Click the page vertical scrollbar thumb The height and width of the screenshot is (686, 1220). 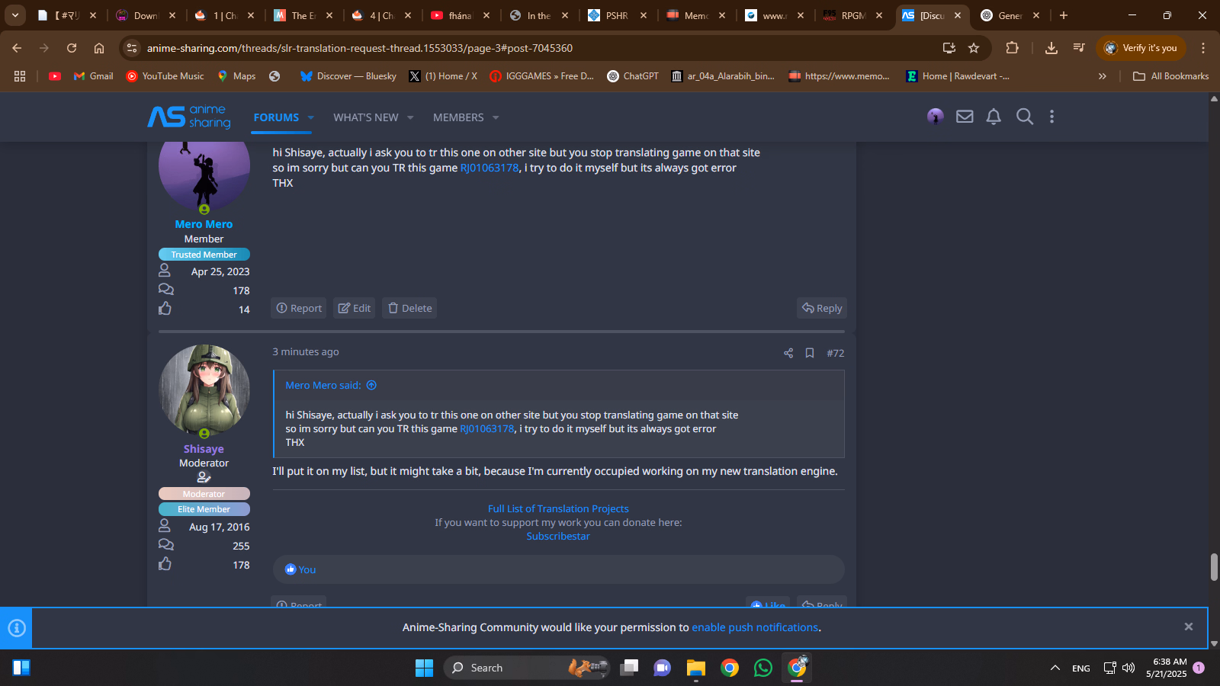(1214, 567)
